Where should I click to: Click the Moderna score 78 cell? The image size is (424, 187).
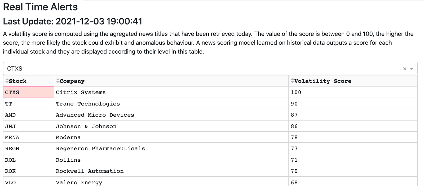tap(353, 137)
